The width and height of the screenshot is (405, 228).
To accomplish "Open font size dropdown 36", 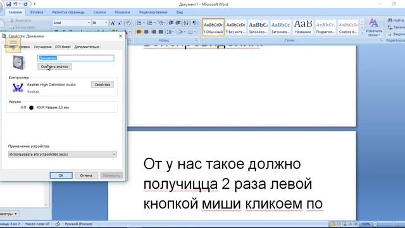I will point(106,23).
